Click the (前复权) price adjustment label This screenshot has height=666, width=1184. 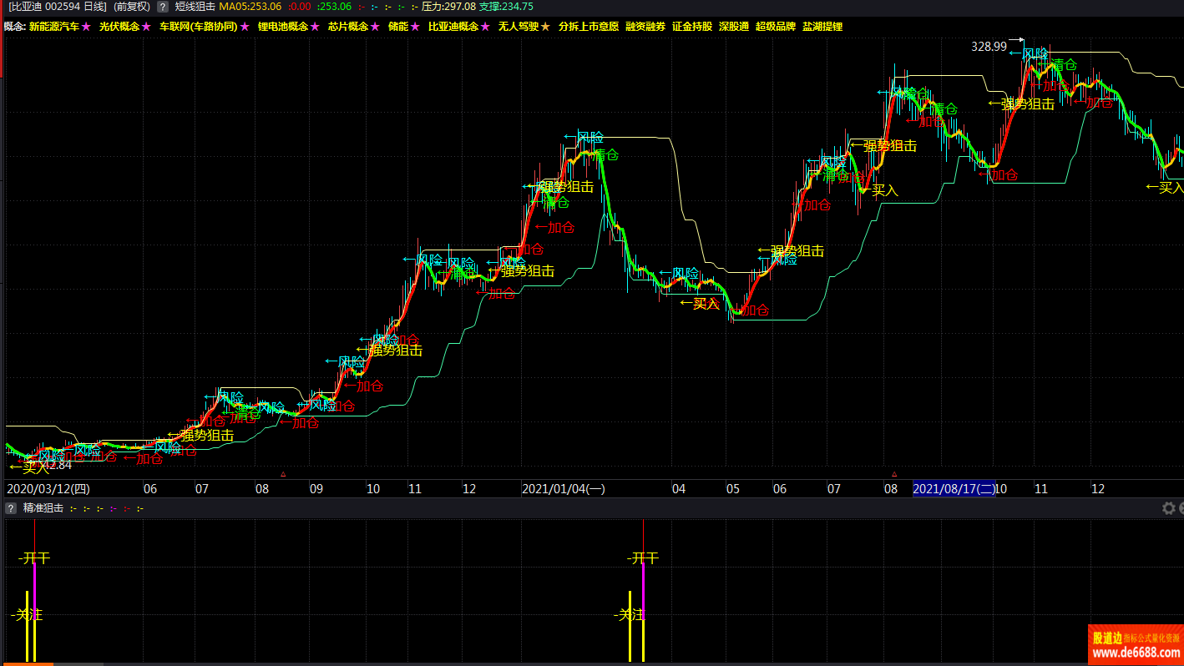(x=132, y=7)
